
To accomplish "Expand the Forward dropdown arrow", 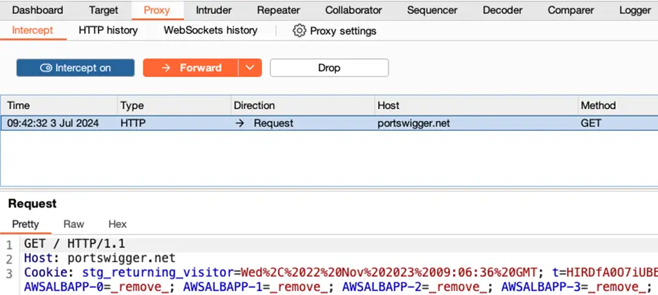I will coord(250,68).
